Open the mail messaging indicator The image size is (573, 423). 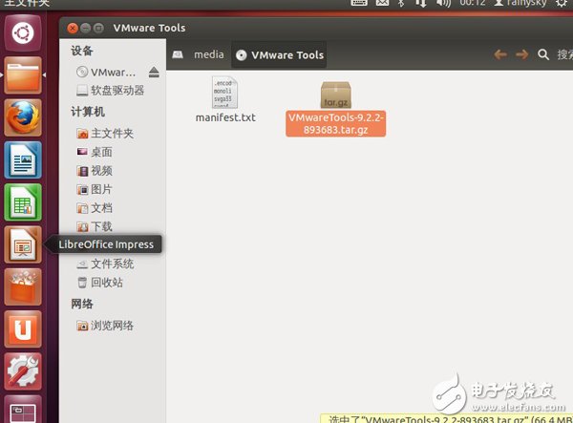coord(382,3)
